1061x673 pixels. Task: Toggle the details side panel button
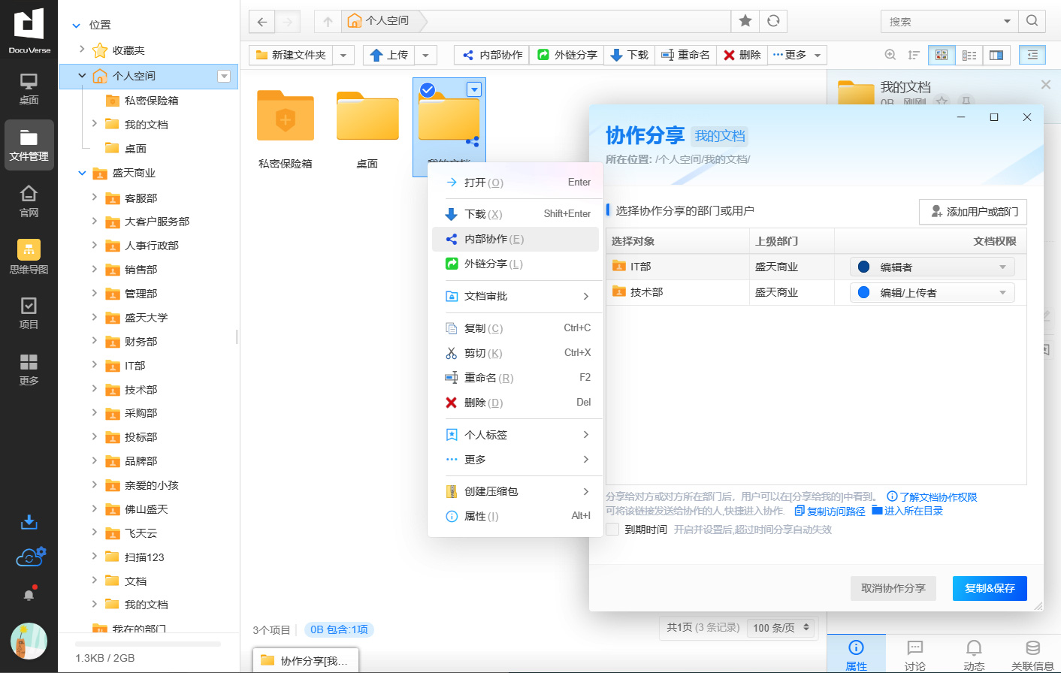pyautogui.click(x=1032, y=55)
